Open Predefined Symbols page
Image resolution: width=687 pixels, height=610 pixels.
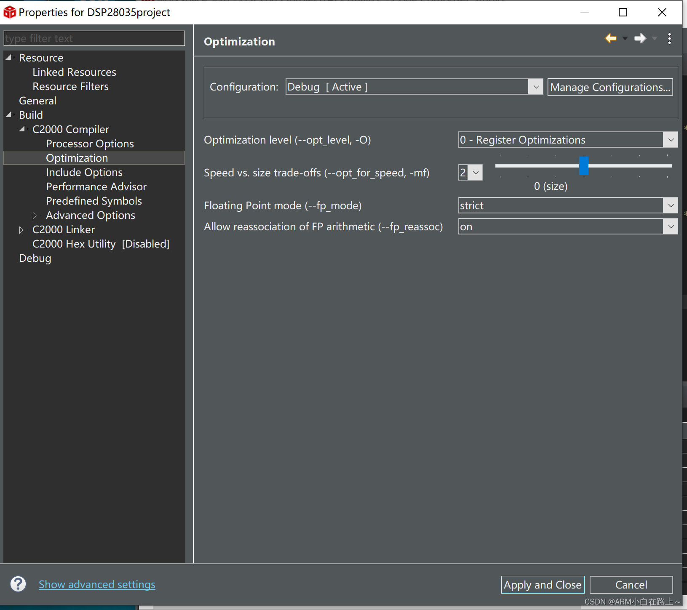tap(94, 201)
